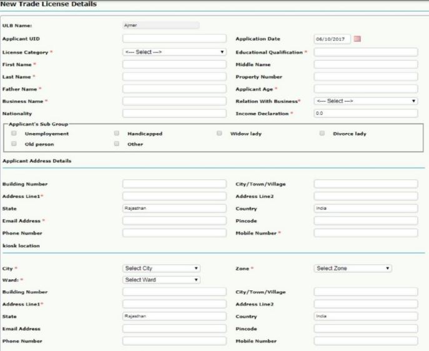Open the Application Date calendar picker icon
The height and width of the screenshot is (351, 429).
[358, 39]
